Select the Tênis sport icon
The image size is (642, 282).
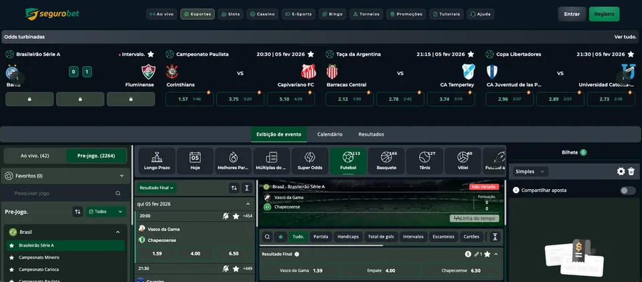[424, 161]
